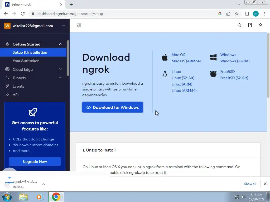
Task: Click the Getting Started rocket icon
Action: (7, 44)
